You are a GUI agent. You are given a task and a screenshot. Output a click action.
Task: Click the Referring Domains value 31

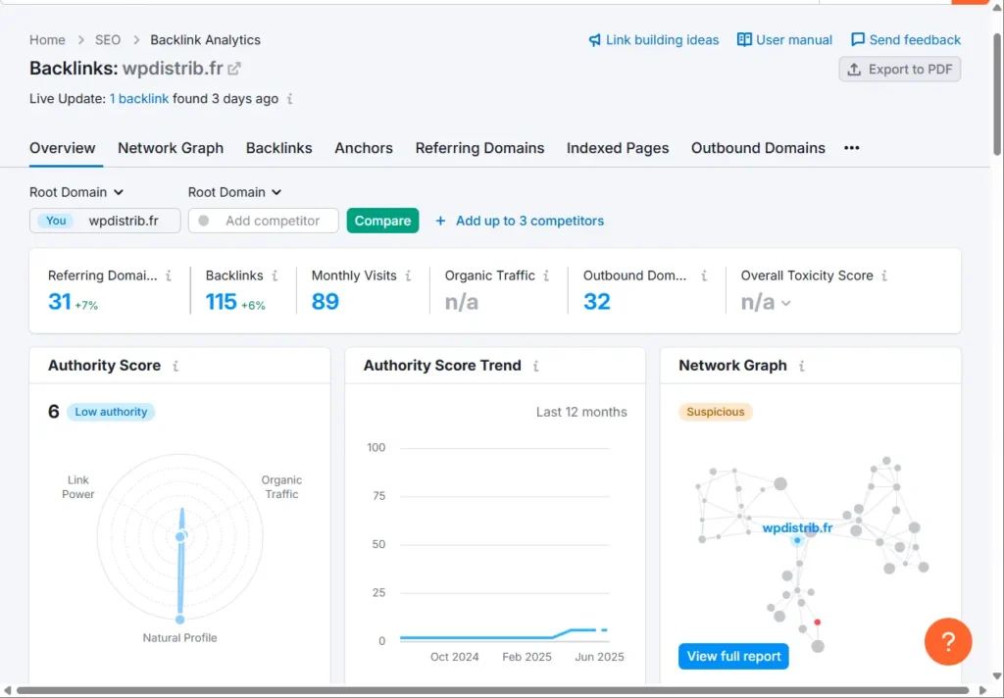click(x=60, y=302)
